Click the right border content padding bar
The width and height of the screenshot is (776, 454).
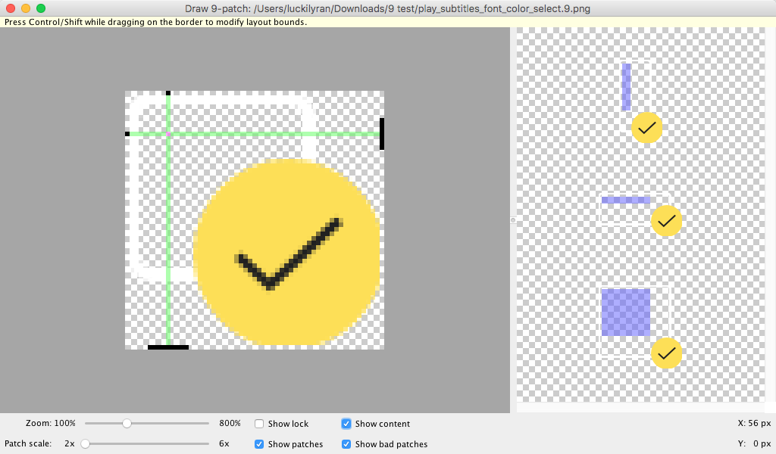click(x=382, y=134)
